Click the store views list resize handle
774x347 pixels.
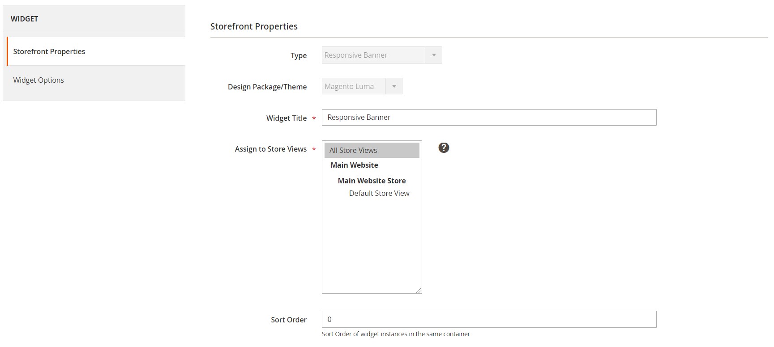[419, 291]
